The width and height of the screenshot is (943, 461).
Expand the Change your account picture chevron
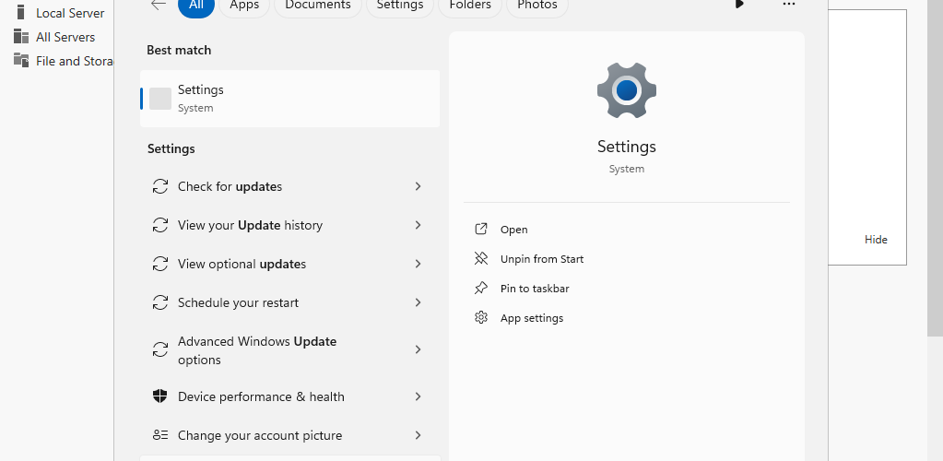(x=418, y=435)
